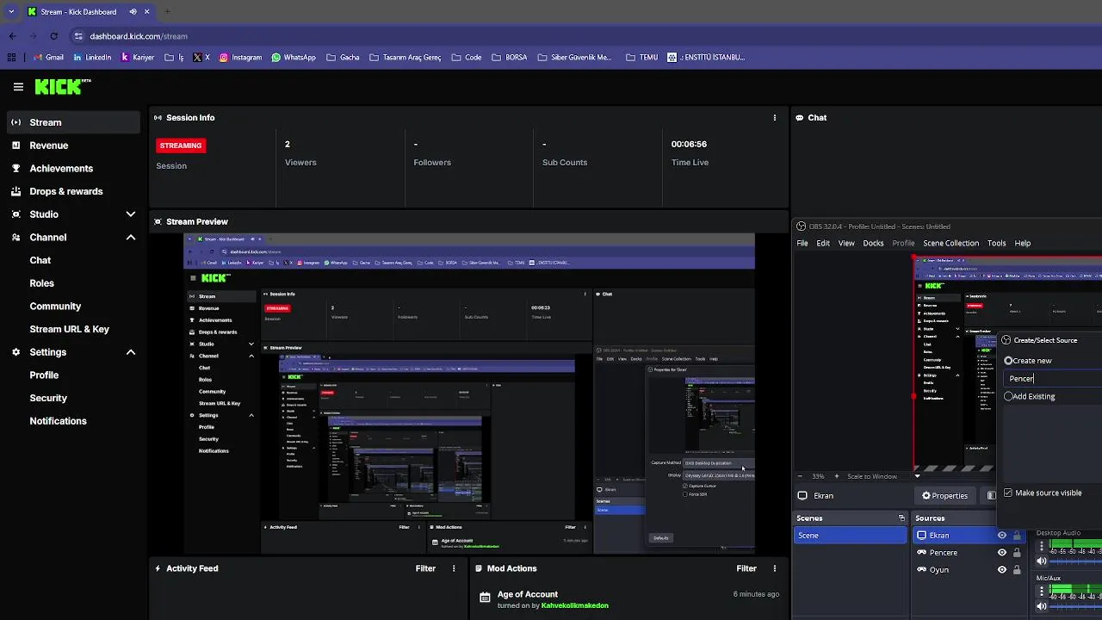Mute Desktop Audio speaker in OBS mixer
The image size is (1102, 620).
pos(1042,561)
